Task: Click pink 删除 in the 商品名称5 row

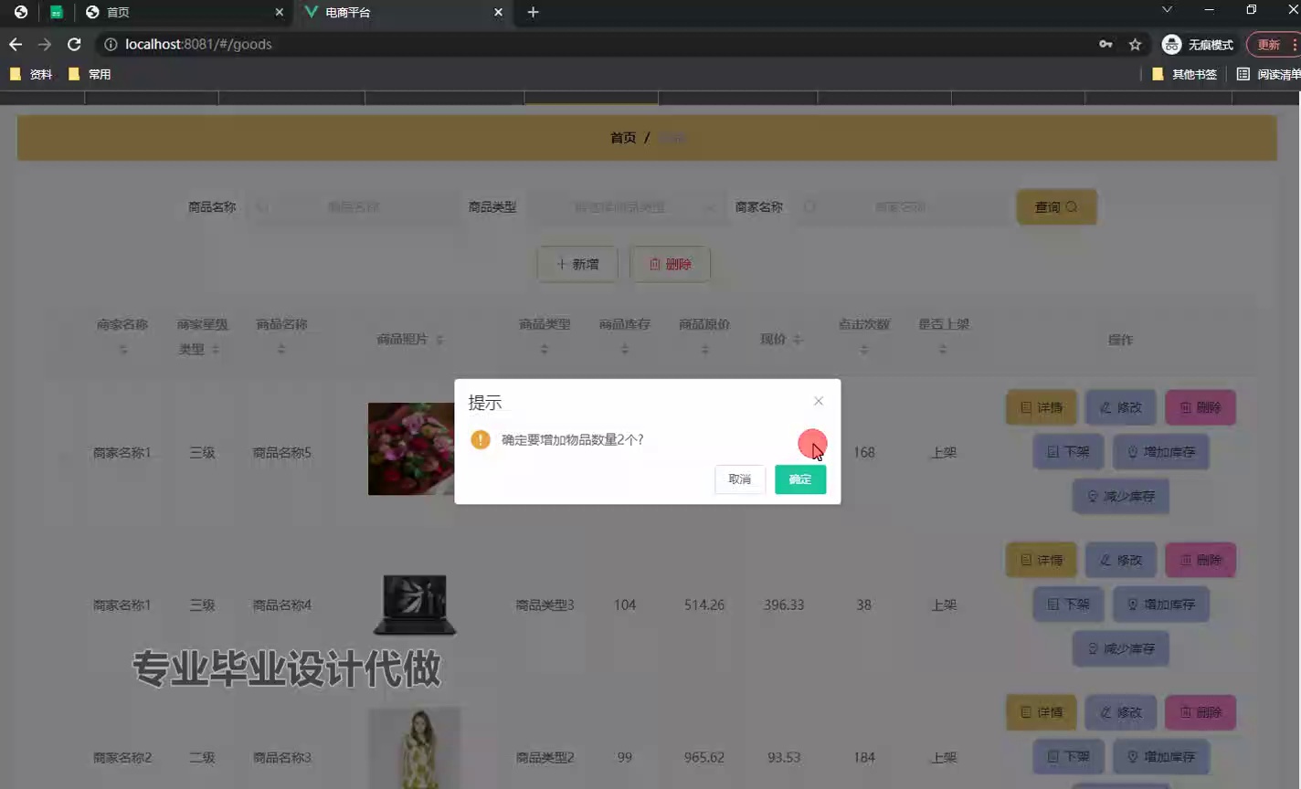Action: tap(1201, 407)
